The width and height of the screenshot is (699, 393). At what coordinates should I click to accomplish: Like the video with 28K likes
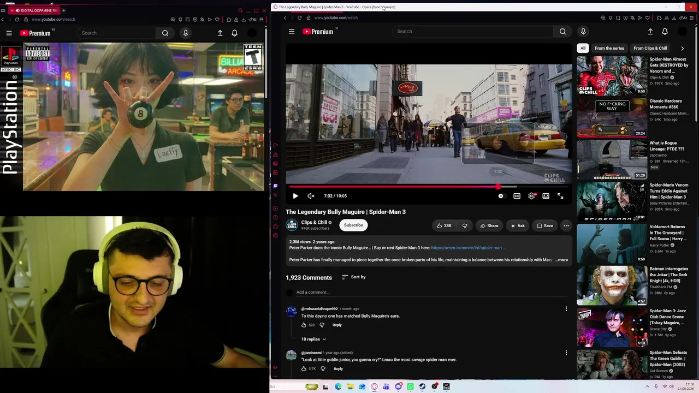[x=443, y=225]
